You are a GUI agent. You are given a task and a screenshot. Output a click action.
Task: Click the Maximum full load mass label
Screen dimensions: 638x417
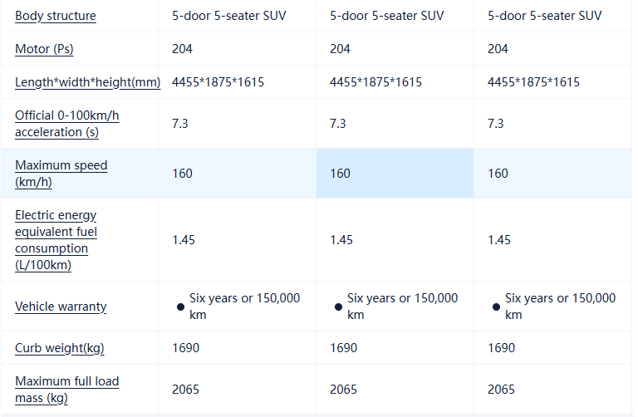click(x=66, y=390)
